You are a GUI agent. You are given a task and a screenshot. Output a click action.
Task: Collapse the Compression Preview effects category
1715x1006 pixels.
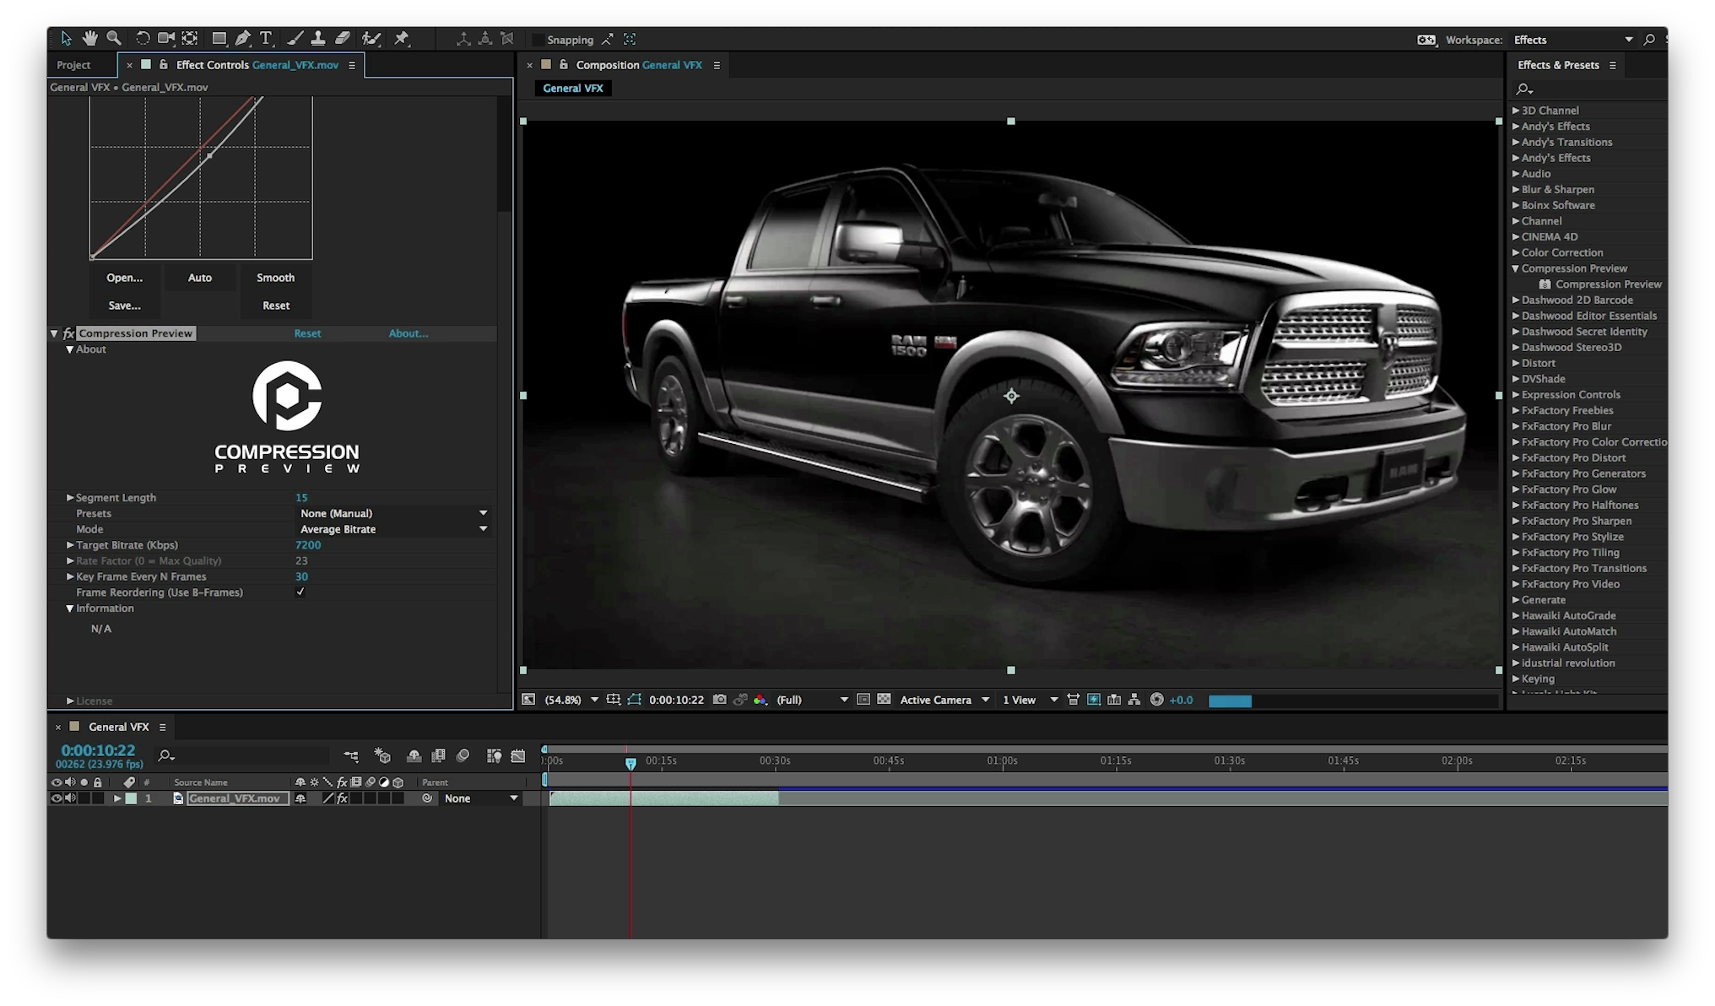pyautogui.click(x=1516, y=268)
